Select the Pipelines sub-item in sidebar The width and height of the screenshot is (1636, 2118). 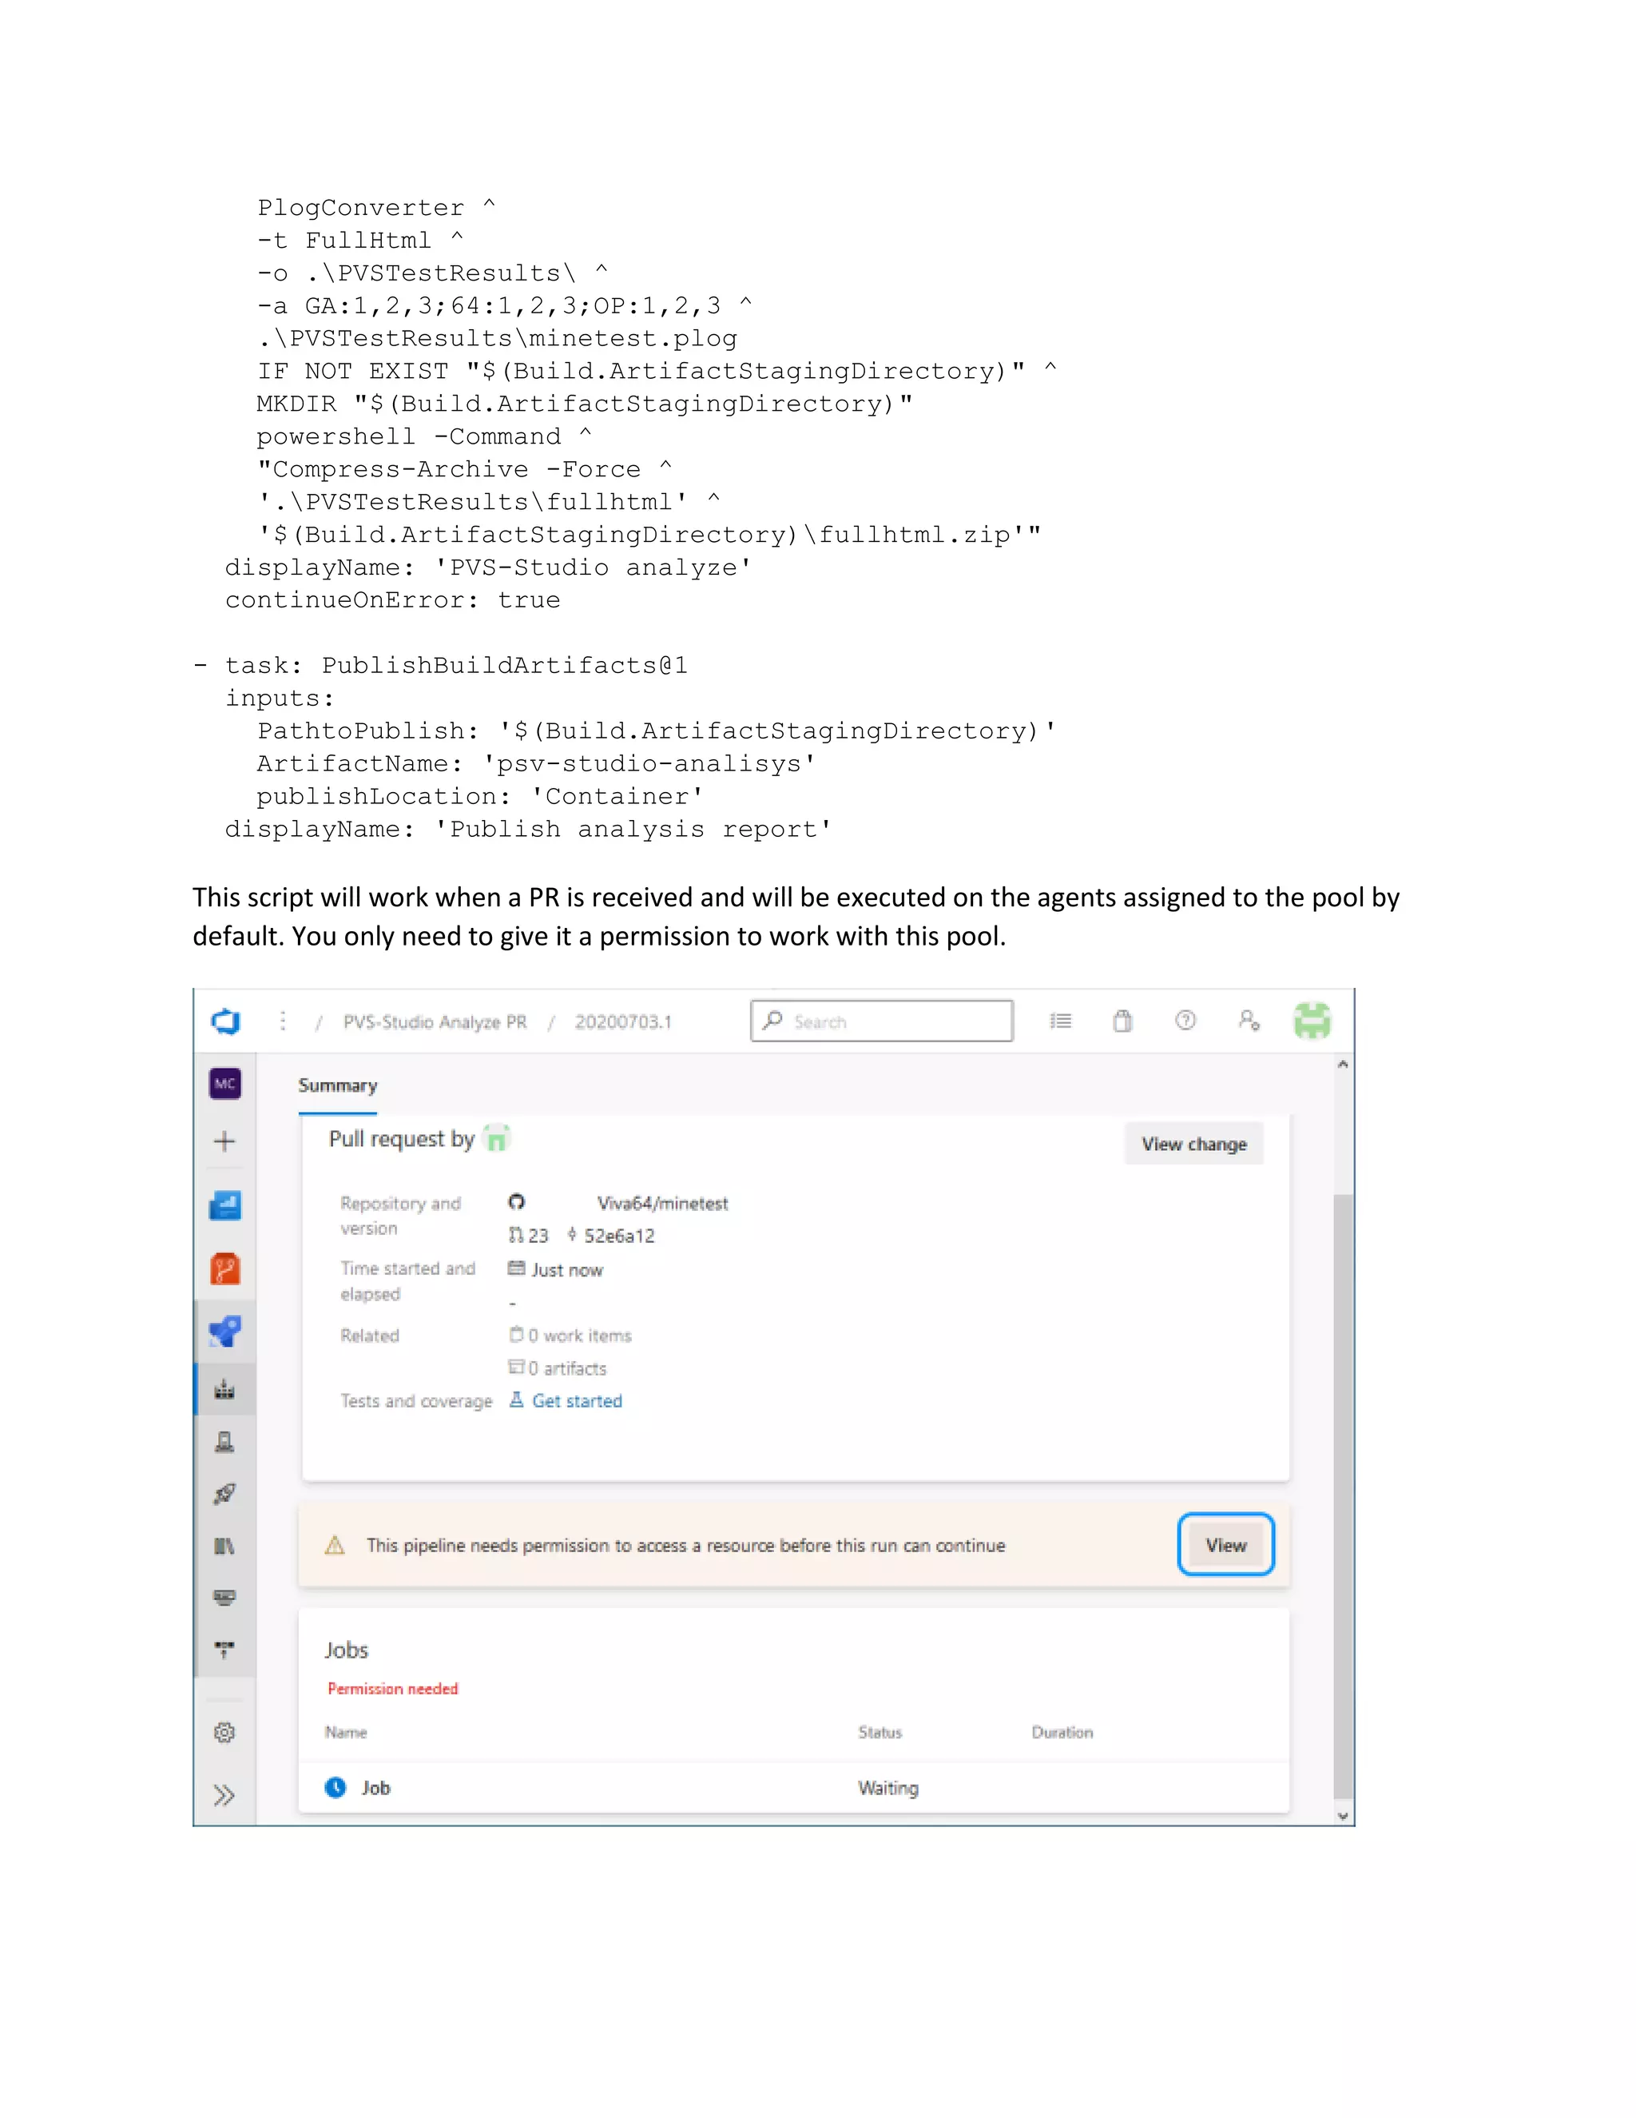224,1390
